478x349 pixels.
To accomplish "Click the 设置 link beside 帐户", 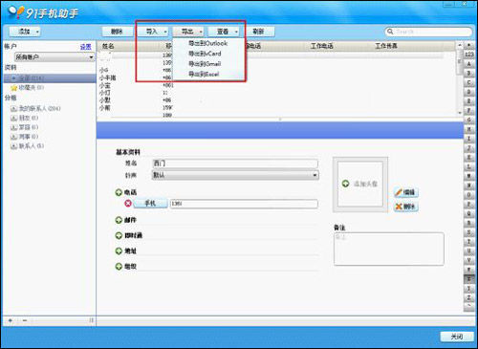I will click(x=85, y=47).
